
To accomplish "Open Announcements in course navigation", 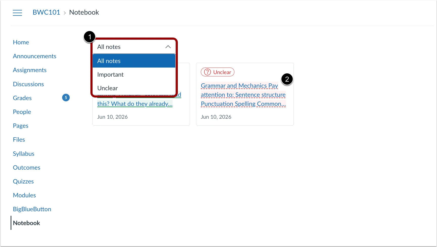I will click(35, 56).
